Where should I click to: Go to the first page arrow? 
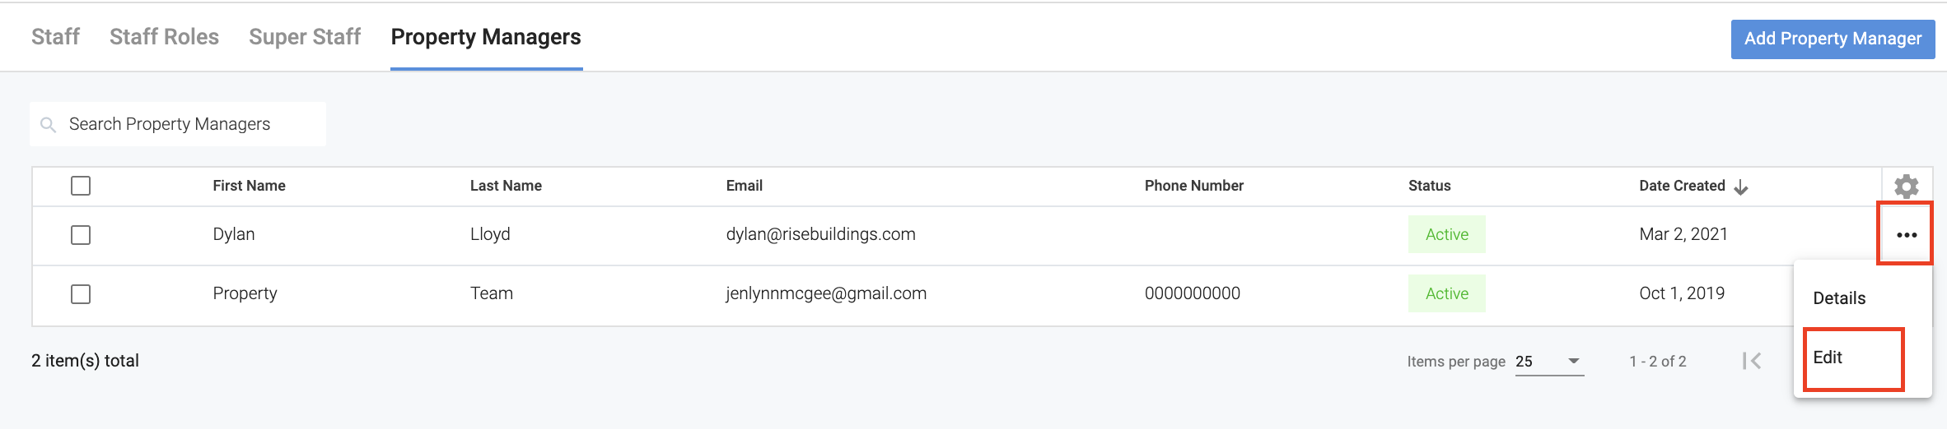(1752, 361)
